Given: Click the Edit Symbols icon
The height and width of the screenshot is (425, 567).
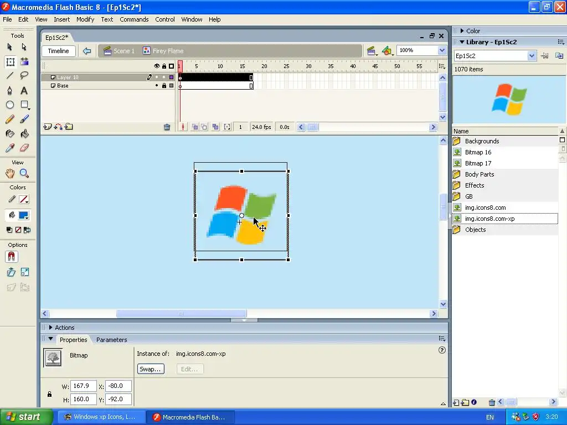Looking at the screenshot, I should point(387,51).
